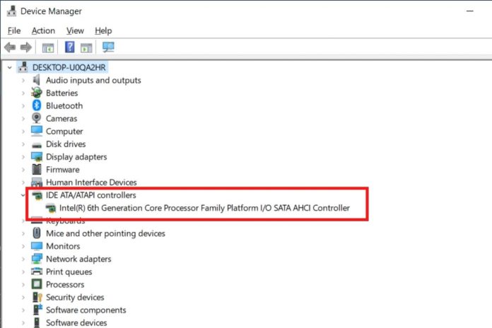Open the File menu
The width and height of the screenshot is (492, 328).
tap(14, 30)
